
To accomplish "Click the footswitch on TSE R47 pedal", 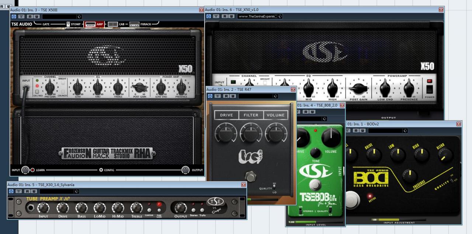I will (x=251, y=177).
